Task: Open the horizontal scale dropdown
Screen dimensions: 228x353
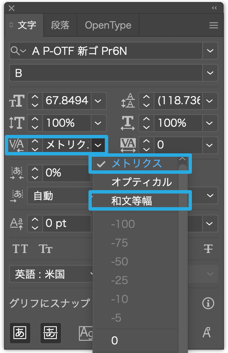Action: [210, 123]
